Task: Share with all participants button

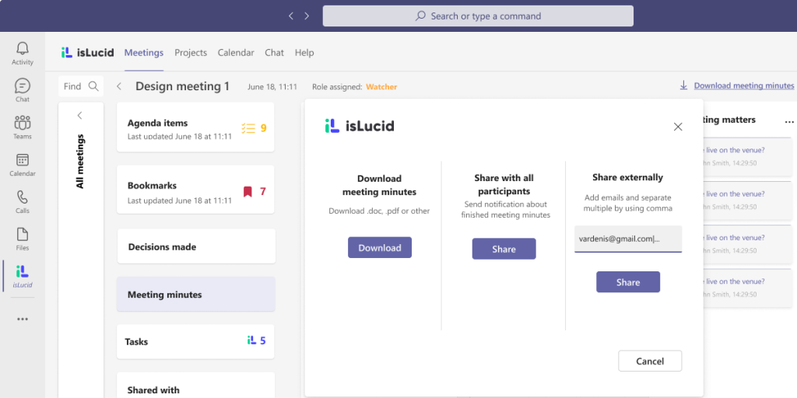Action: click(x=504, y=249)
